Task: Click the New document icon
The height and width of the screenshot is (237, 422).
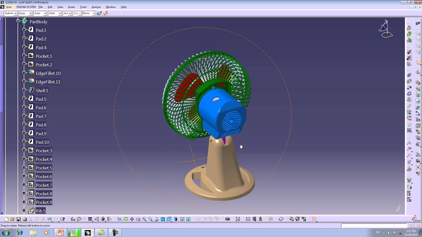Action: point(6,219)
